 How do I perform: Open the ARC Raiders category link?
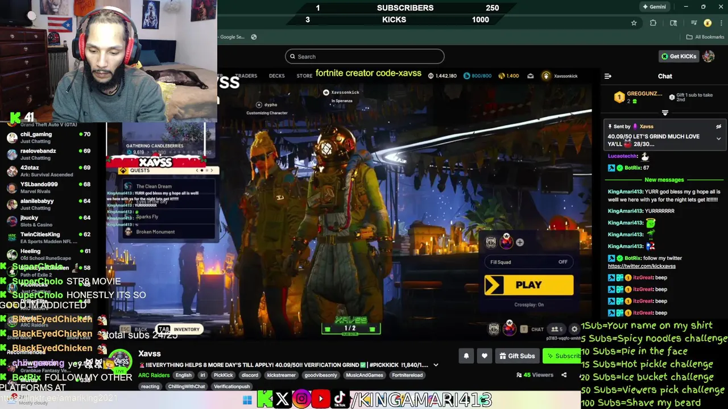pos(154,375)
